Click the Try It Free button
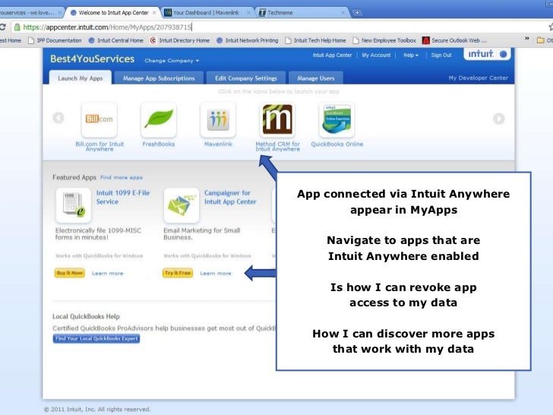The width and height of the screenshot is (553, 415). point(178,273)
